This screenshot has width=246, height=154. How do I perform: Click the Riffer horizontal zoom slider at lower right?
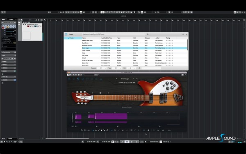(x=173, y=124)
